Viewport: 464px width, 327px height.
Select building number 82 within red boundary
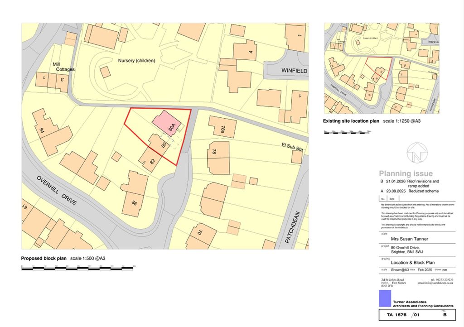149,160
